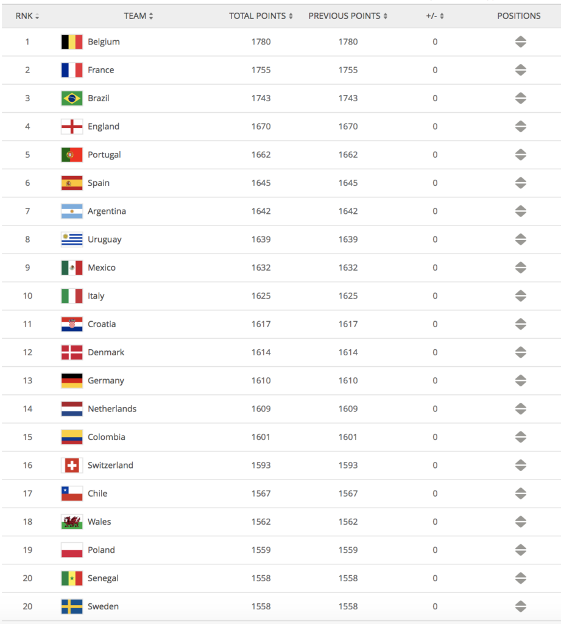Click the Brazil flag icon

click(x=72, y=98)
